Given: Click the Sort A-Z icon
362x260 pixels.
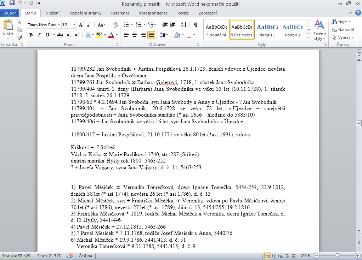Looking at the screenshot, I should point(183,25).
